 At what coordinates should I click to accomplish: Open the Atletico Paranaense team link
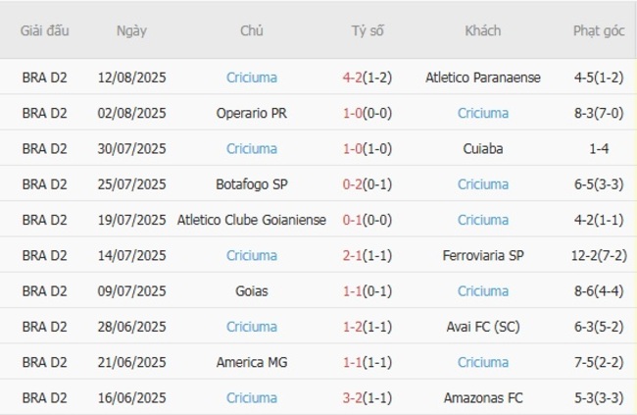point(482,78)
